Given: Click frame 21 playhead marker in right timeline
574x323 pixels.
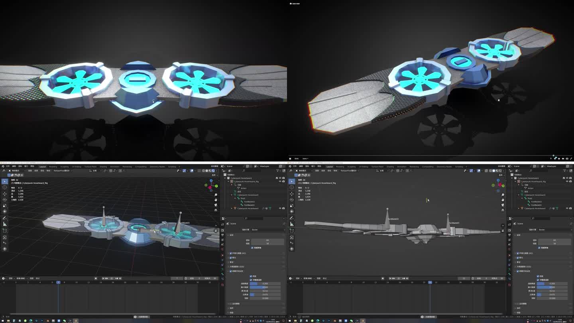Looking at the screenshot, I should coord(430,282).
